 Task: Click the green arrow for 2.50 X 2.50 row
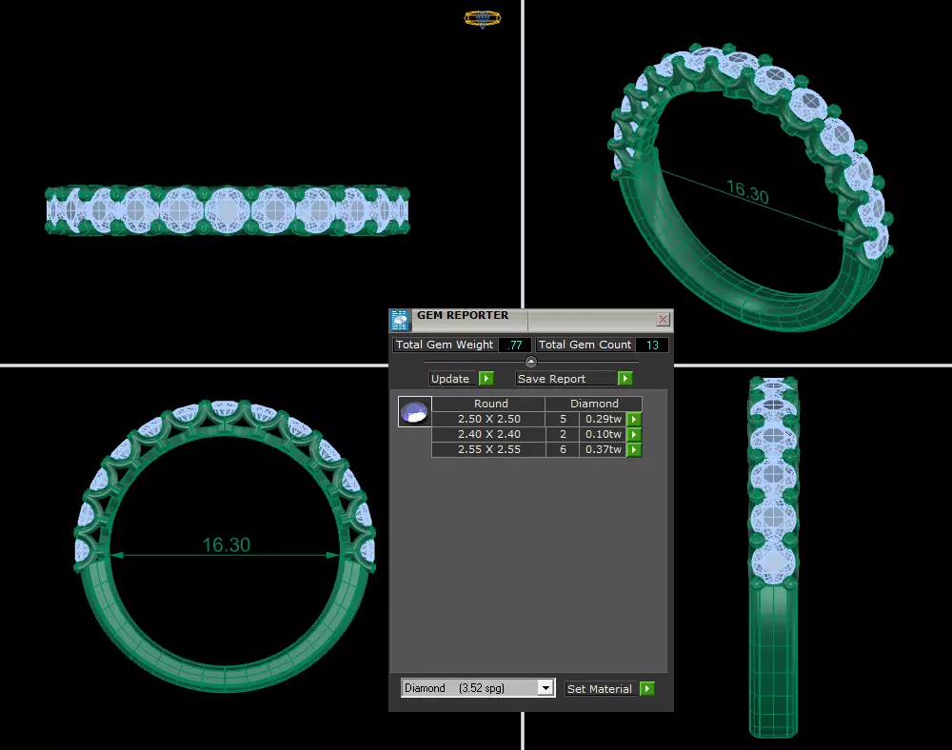(634, 420)
